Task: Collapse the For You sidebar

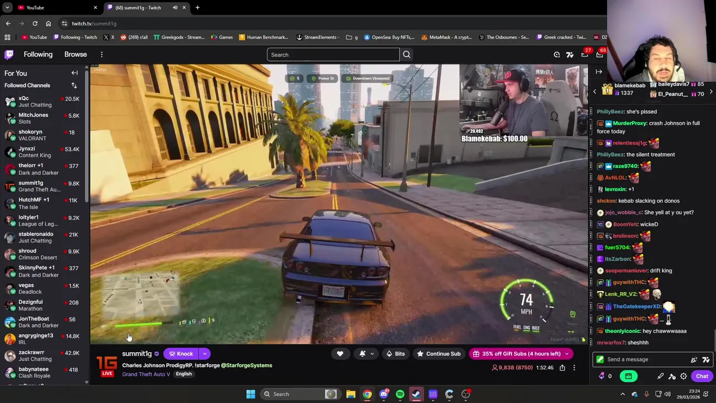Action: tap(74, 73)
